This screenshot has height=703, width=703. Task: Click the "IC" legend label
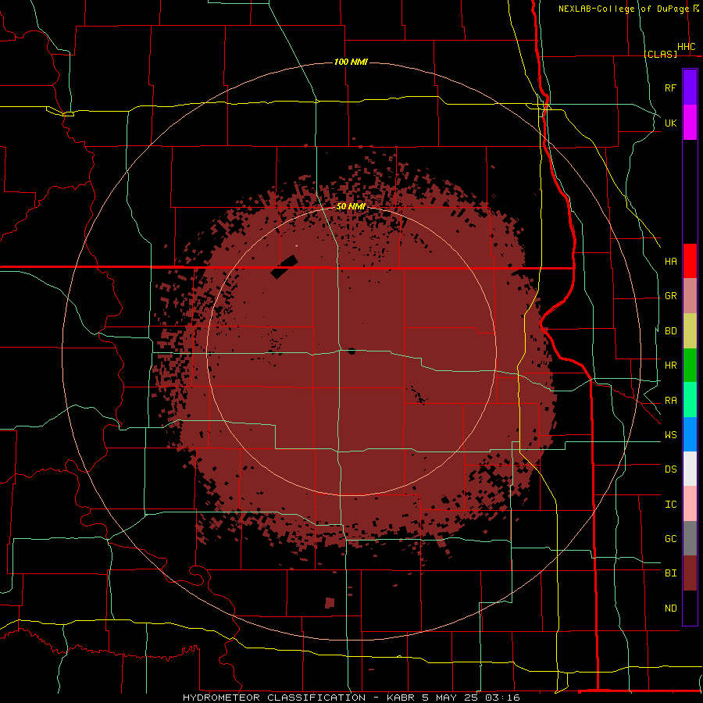(x=670, y=505)
